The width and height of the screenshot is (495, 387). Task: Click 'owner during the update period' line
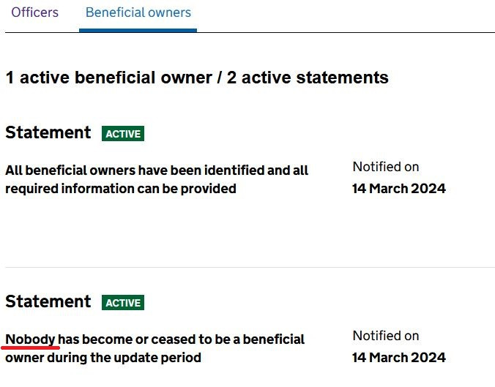coord(103,358)
